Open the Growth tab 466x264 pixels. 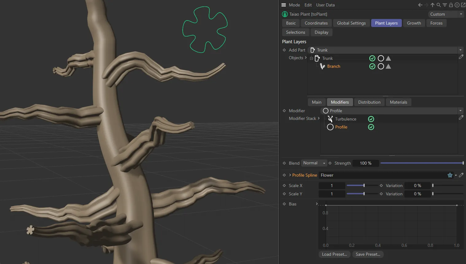point(414,23)
